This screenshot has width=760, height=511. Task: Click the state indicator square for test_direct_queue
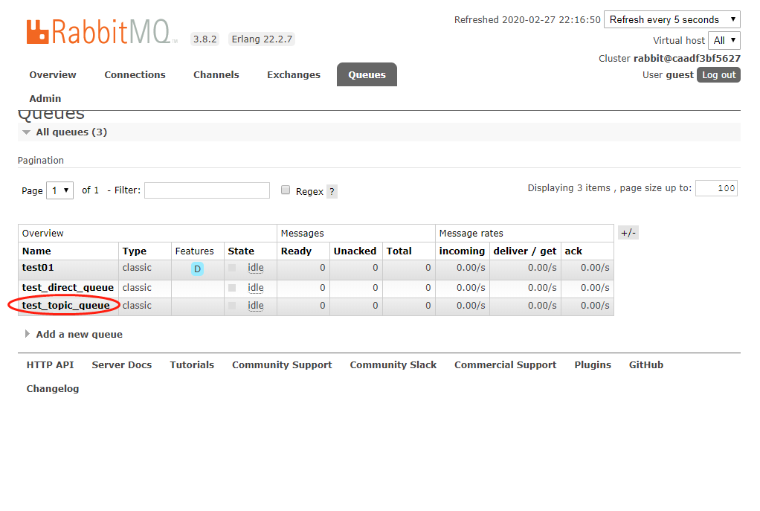pyautogui.click(x=232, y=288)
